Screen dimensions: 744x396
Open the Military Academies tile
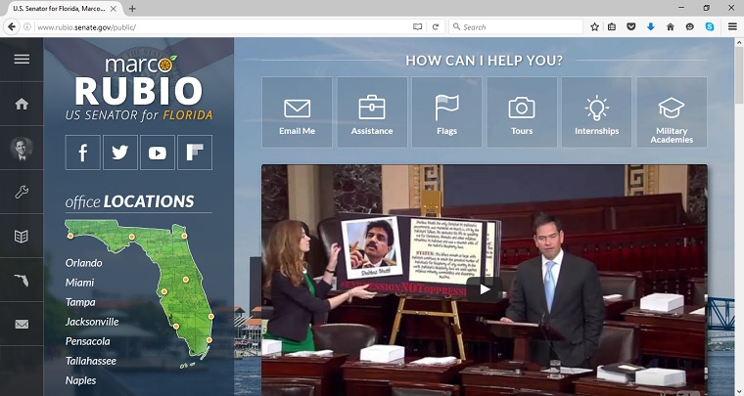click(672, 112)
